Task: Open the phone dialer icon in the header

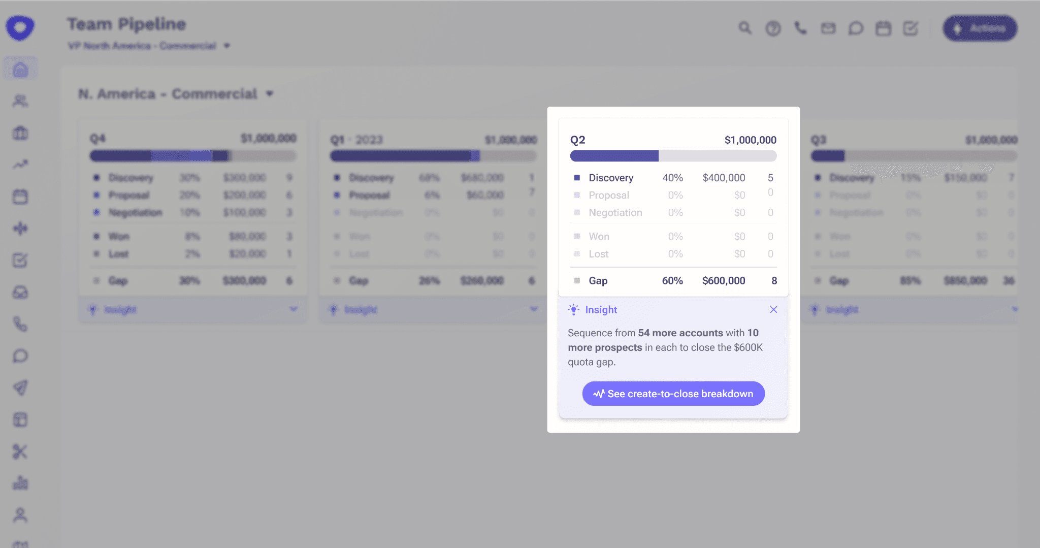Action: click(801, 28)
